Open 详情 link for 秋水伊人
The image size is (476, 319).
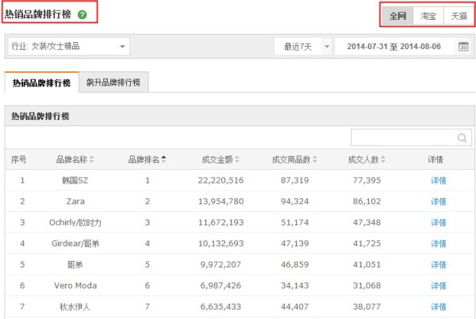(x=439, y=307)
